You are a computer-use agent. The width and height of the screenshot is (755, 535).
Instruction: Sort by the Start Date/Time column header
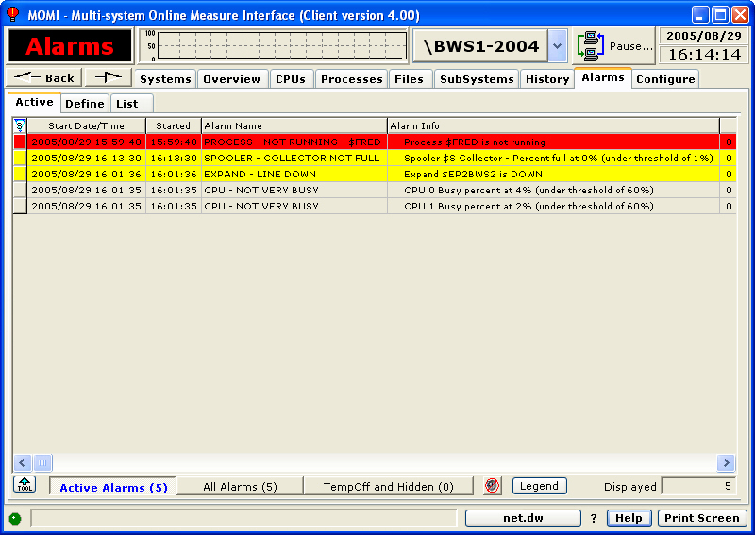tap(86, 125)
